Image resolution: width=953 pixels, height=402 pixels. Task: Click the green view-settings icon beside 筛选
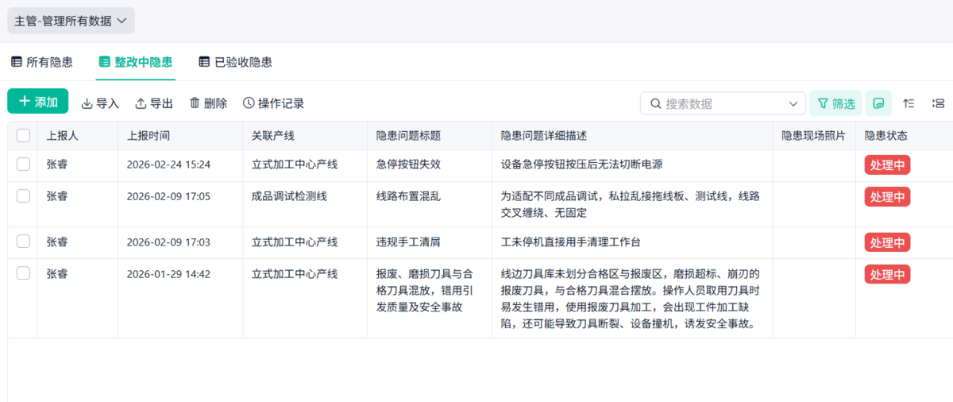pyautogui.click(x=878, y=103)
